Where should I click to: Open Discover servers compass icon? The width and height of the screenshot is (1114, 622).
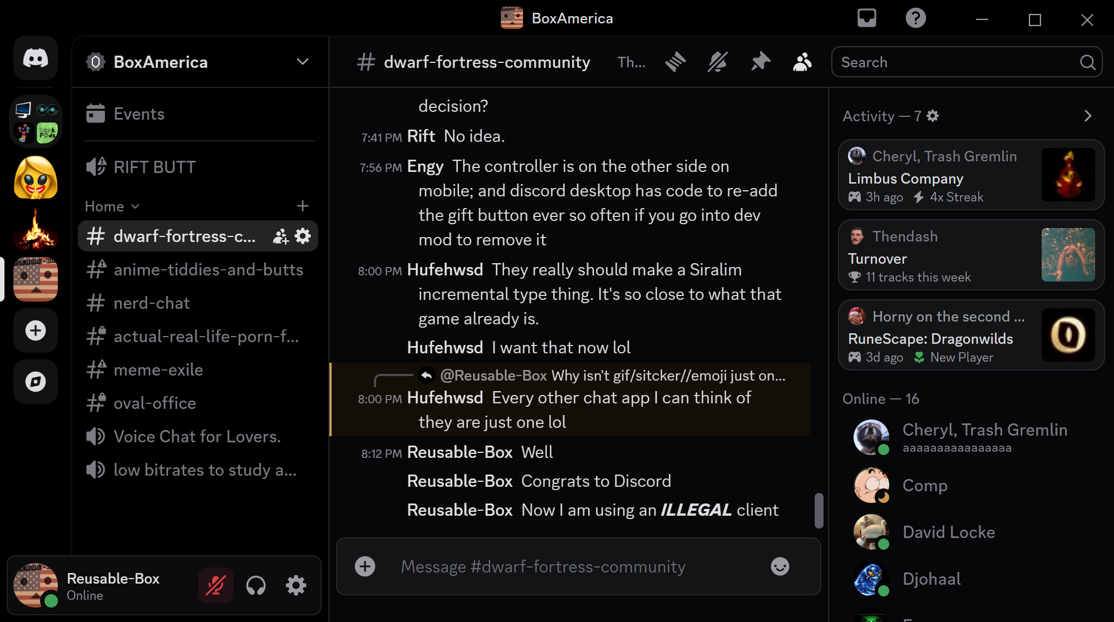pyautogui.click(x=36, y=382)
